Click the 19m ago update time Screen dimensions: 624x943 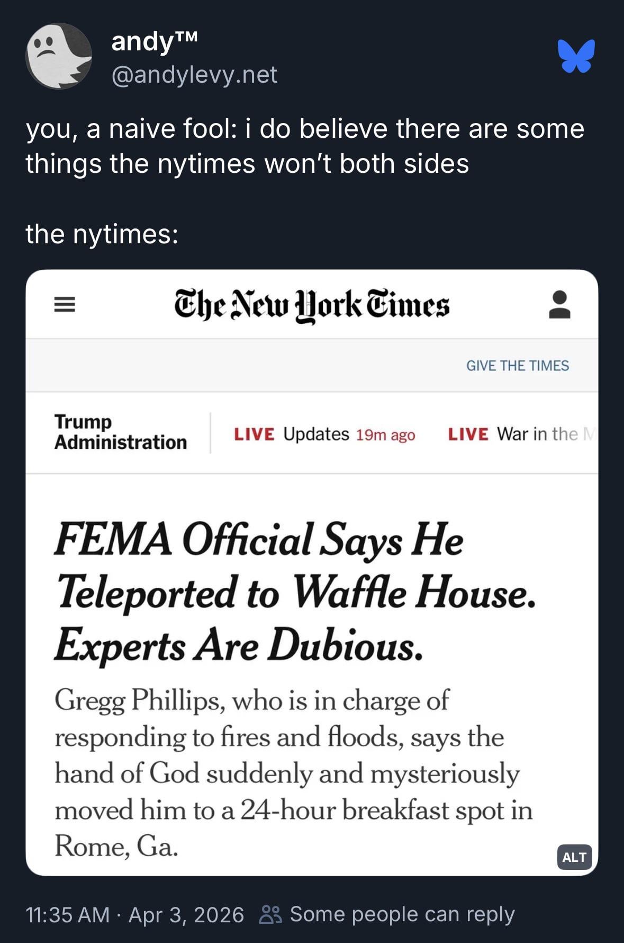[x=385, y=435]
